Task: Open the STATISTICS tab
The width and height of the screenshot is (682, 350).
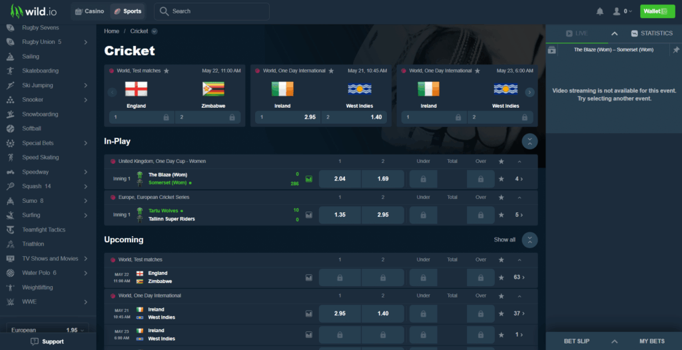Action: click(651, 33)
